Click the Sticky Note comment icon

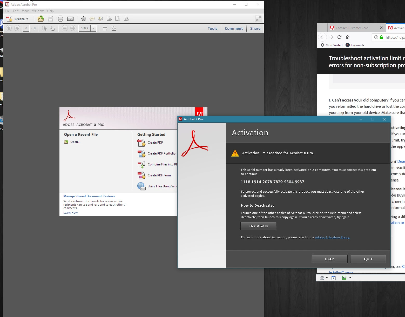[92, 19]
